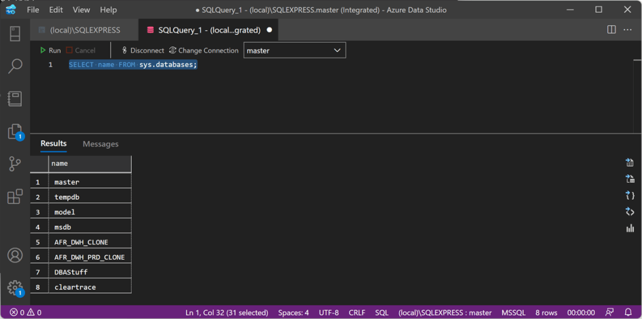
Task: Save results as JSON icon
Action: pyautogui.click(x=629, y=196)
